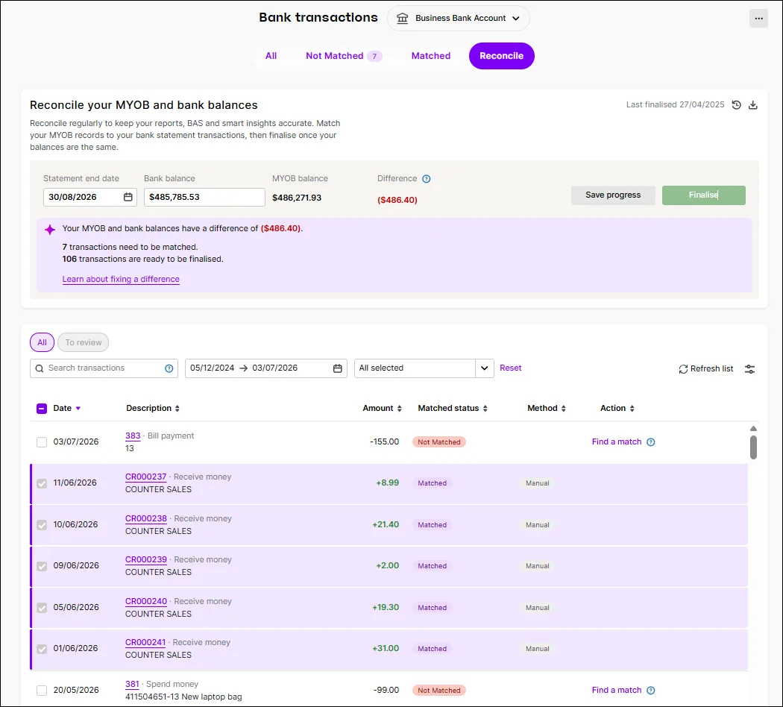Select the All filter pill
The width and height of the screenshot is (783, 707).
tap(42, 342)
